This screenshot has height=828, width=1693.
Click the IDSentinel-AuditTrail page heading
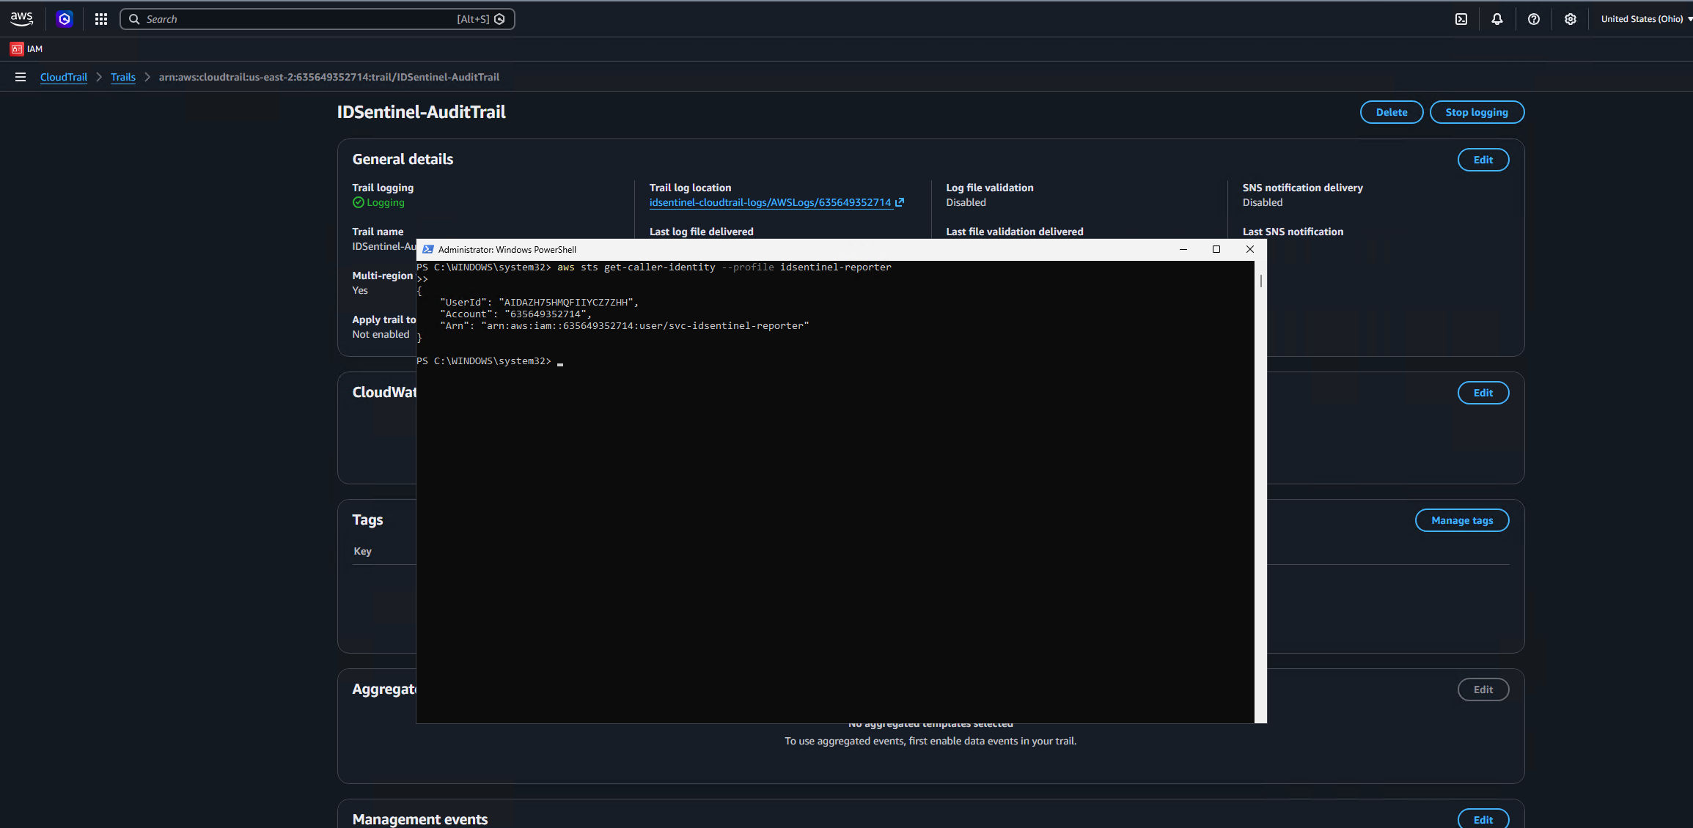click(422, 112)
